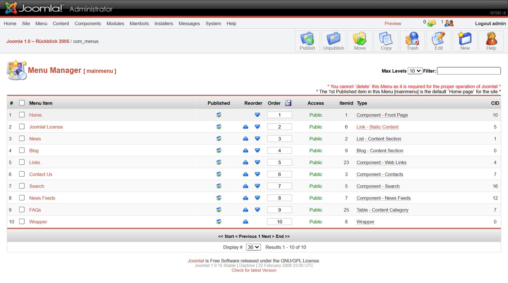Check the Links row checkbox
The image size is (508, 283).
click(22, 162)
